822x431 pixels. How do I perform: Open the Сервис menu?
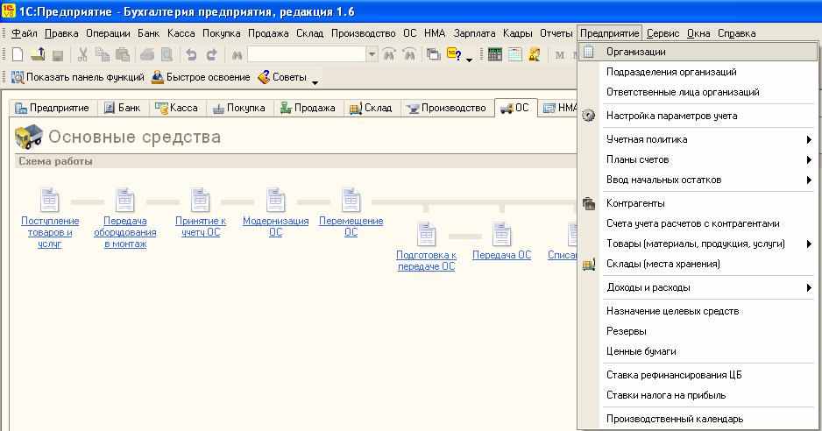tap(663, 33)
